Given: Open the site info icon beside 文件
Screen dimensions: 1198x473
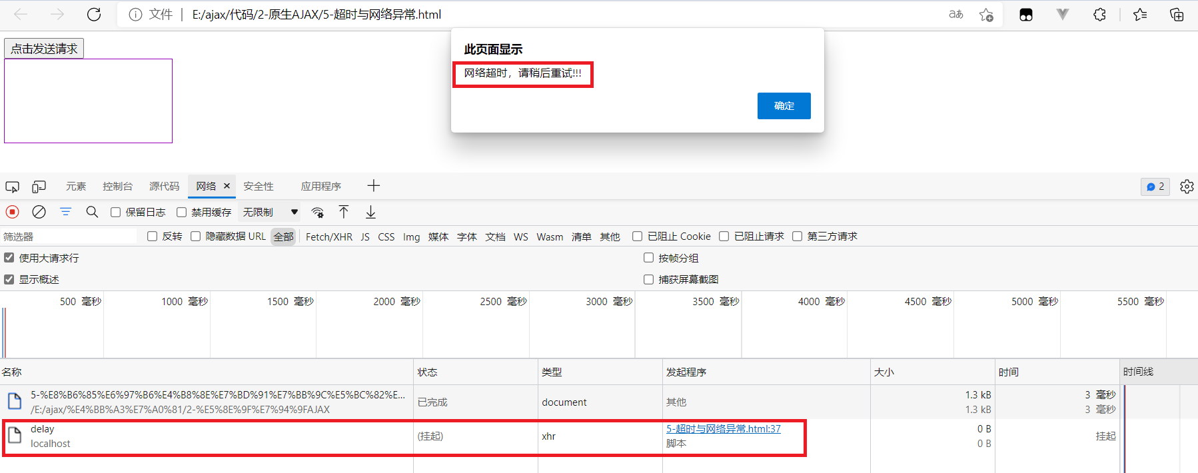Looking at the screenshot, I should [x=135, y=15].
